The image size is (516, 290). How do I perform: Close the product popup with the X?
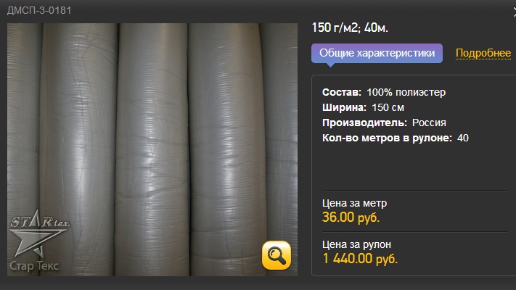[514, 12]
